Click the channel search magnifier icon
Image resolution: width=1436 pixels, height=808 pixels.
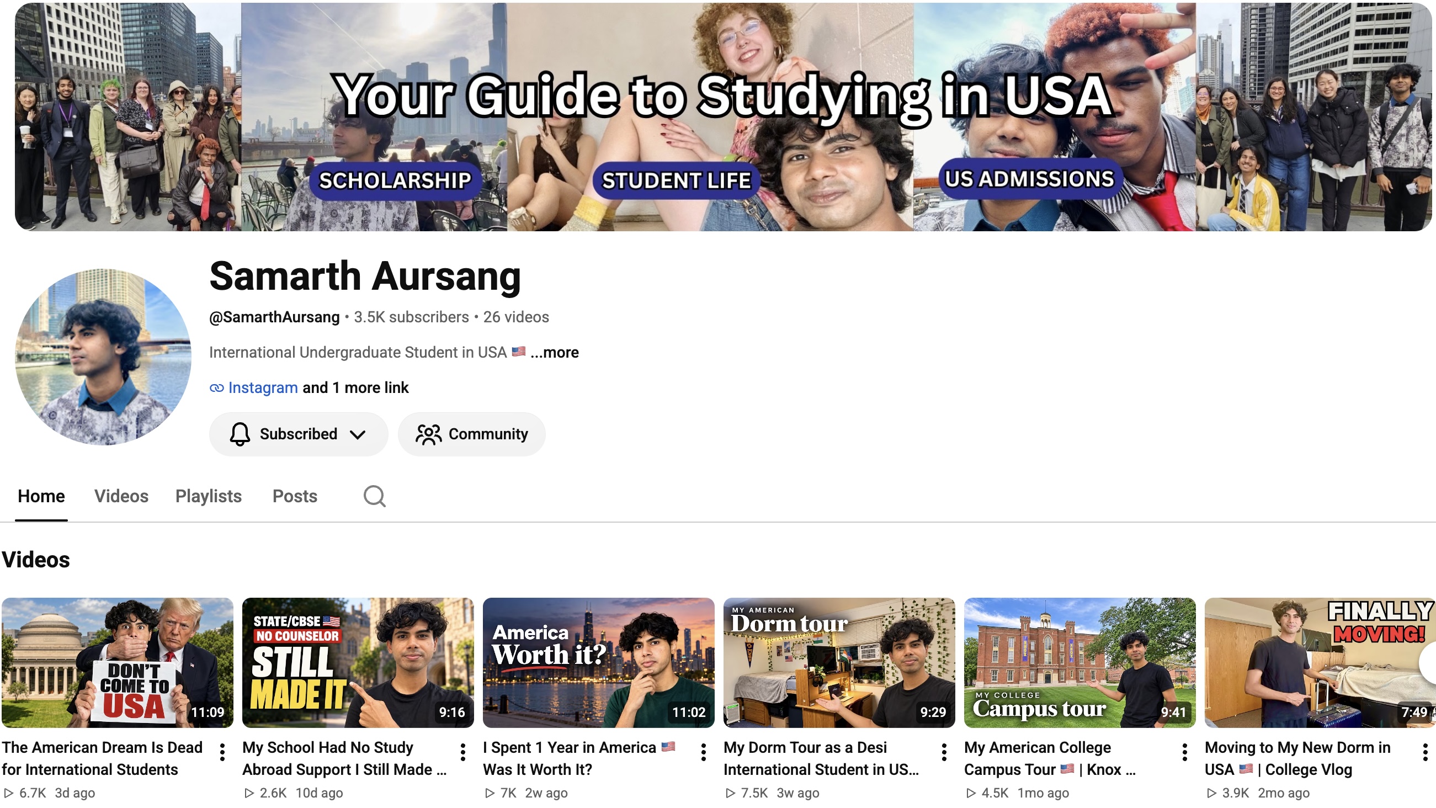(375, 496)
